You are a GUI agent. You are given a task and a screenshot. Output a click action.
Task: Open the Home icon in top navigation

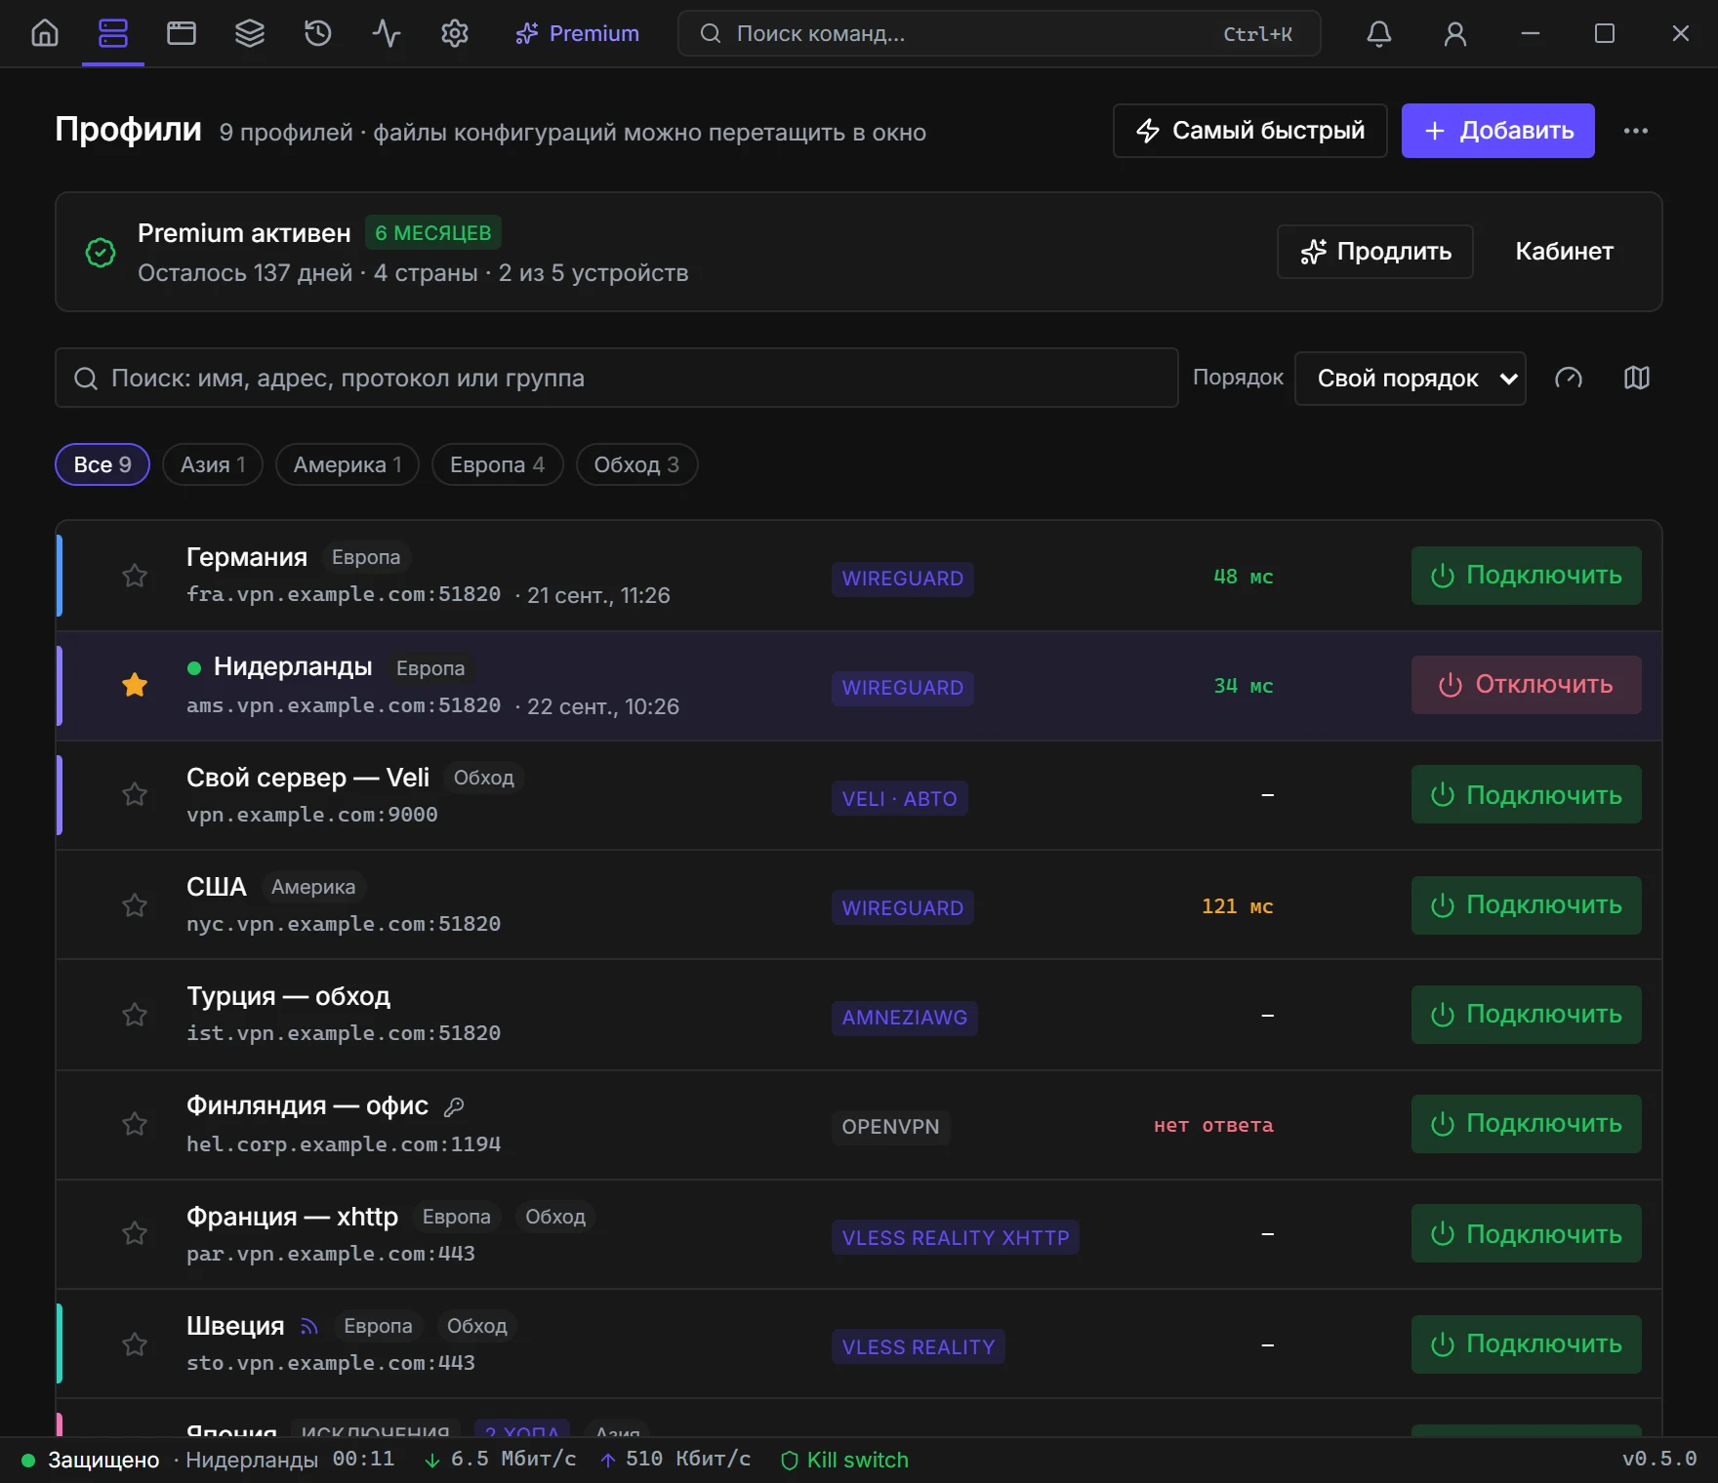(x=45, y=34)
